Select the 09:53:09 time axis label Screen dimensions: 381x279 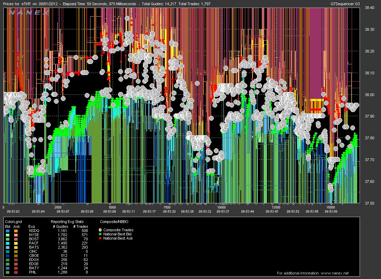click(x=109, y=211)
